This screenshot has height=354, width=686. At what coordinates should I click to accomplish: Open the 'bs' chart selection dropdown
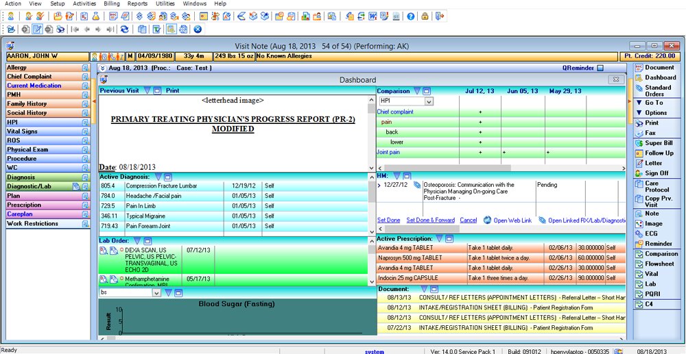pos(156,293)
